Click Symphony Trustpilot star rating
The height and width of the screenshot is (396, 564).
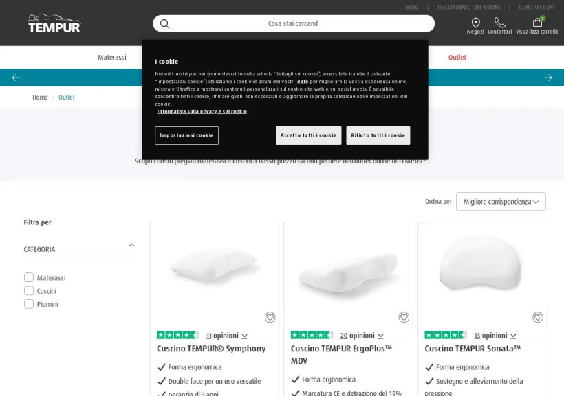pyautogui.click(x=178, y=335)
